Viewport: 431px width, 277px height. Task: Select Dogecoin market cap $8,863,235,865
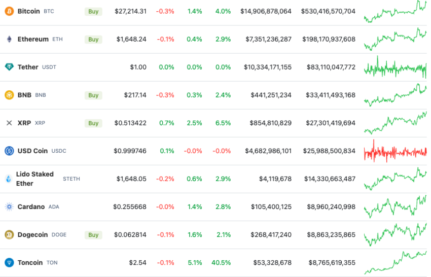(x=331, y=235)
